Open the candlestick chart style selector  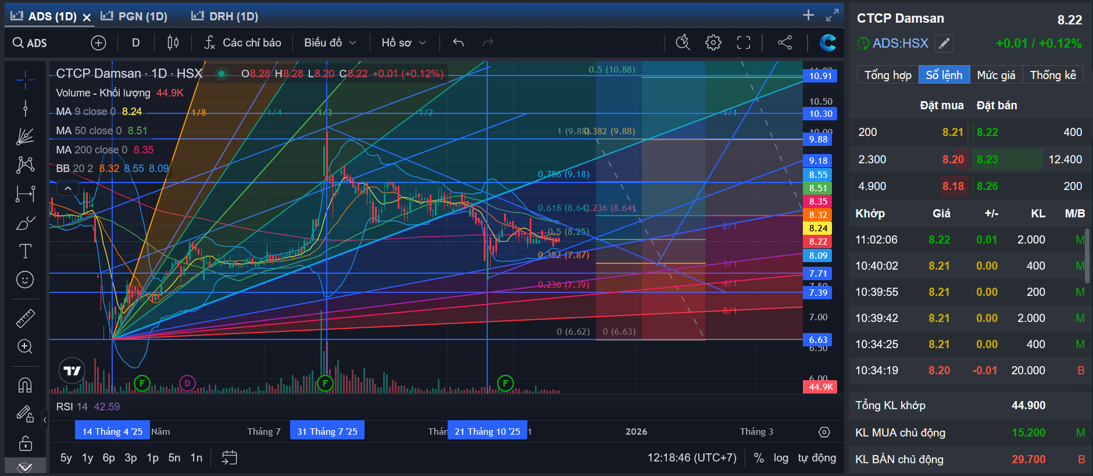pos(173,42)
